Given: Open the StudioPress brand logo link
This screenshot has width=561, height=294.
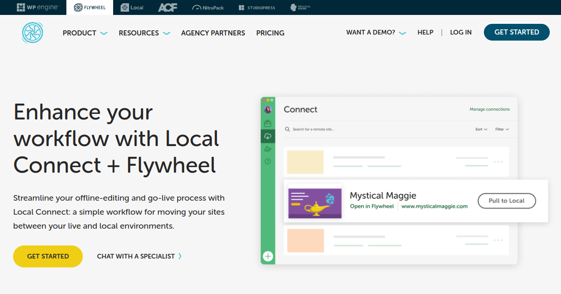Looking at the screenshot, I should [257, 7].
